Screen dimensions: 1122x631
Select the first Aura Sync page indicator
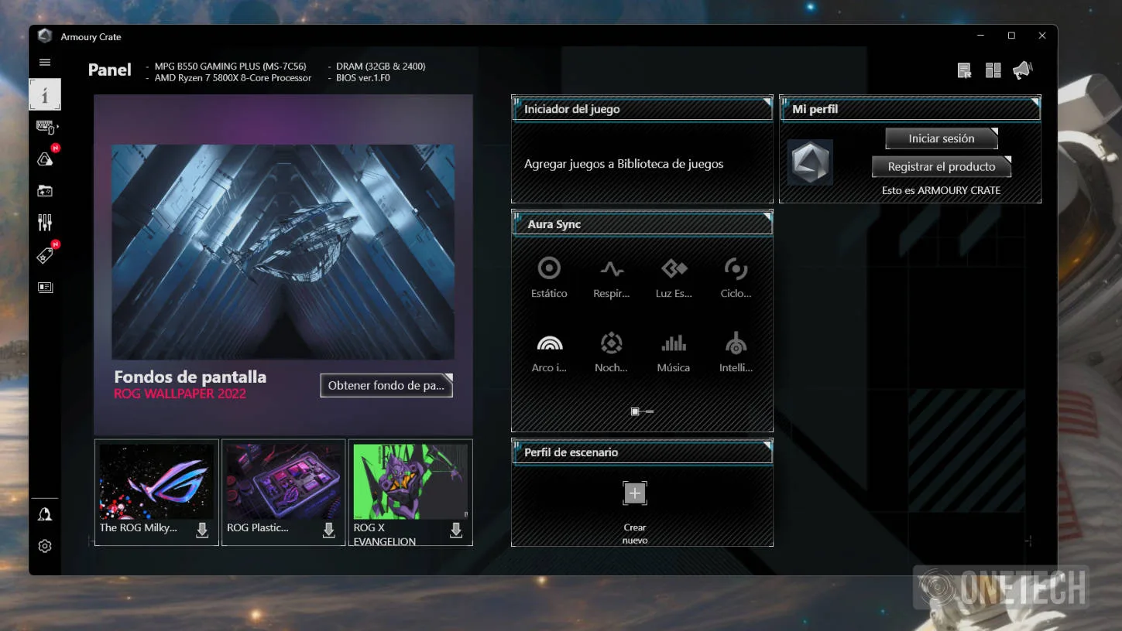click(635, 411)
